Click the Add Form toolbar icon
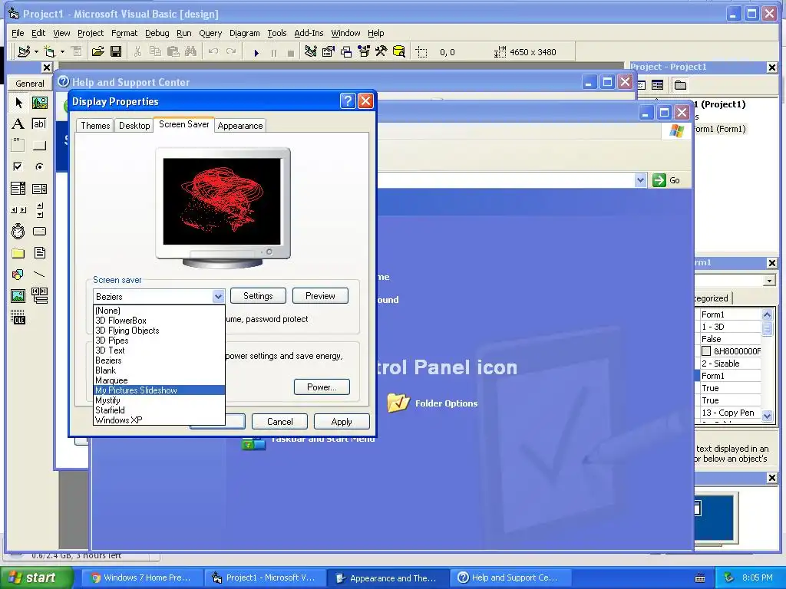Image resolution: width=786 pixels, height=589 pixels. (50, 51)
